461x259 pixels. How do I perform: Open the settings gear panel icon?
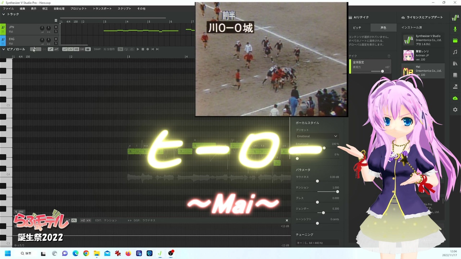click(x=455, y=109)
